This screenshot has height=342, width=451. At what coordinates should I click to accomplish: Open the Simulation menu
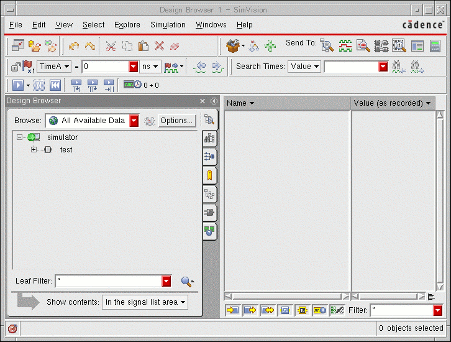(168, 25)
